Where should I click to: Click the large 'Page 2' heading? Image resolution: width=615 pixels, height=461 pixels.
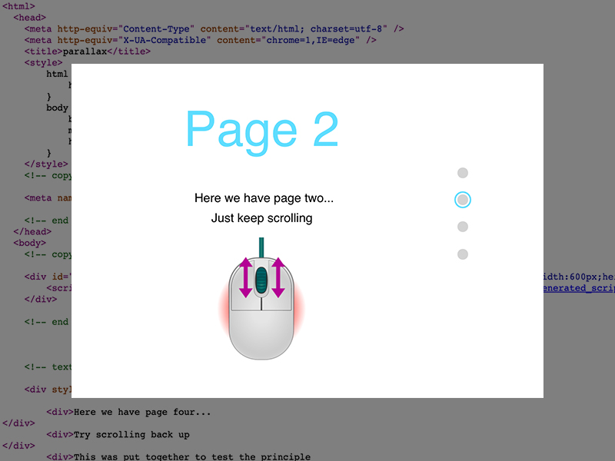click(x=261, y=130)
